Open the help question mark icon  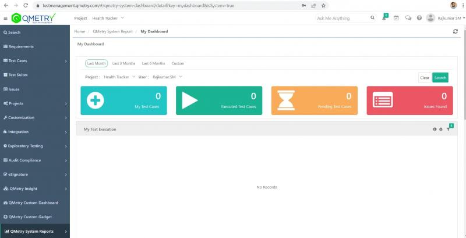tap(419, 18)
